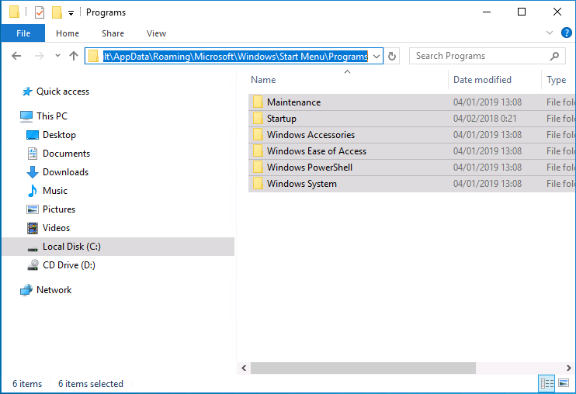Click inside the Search Programs box
576x394 pixels.
pos(477,56)
